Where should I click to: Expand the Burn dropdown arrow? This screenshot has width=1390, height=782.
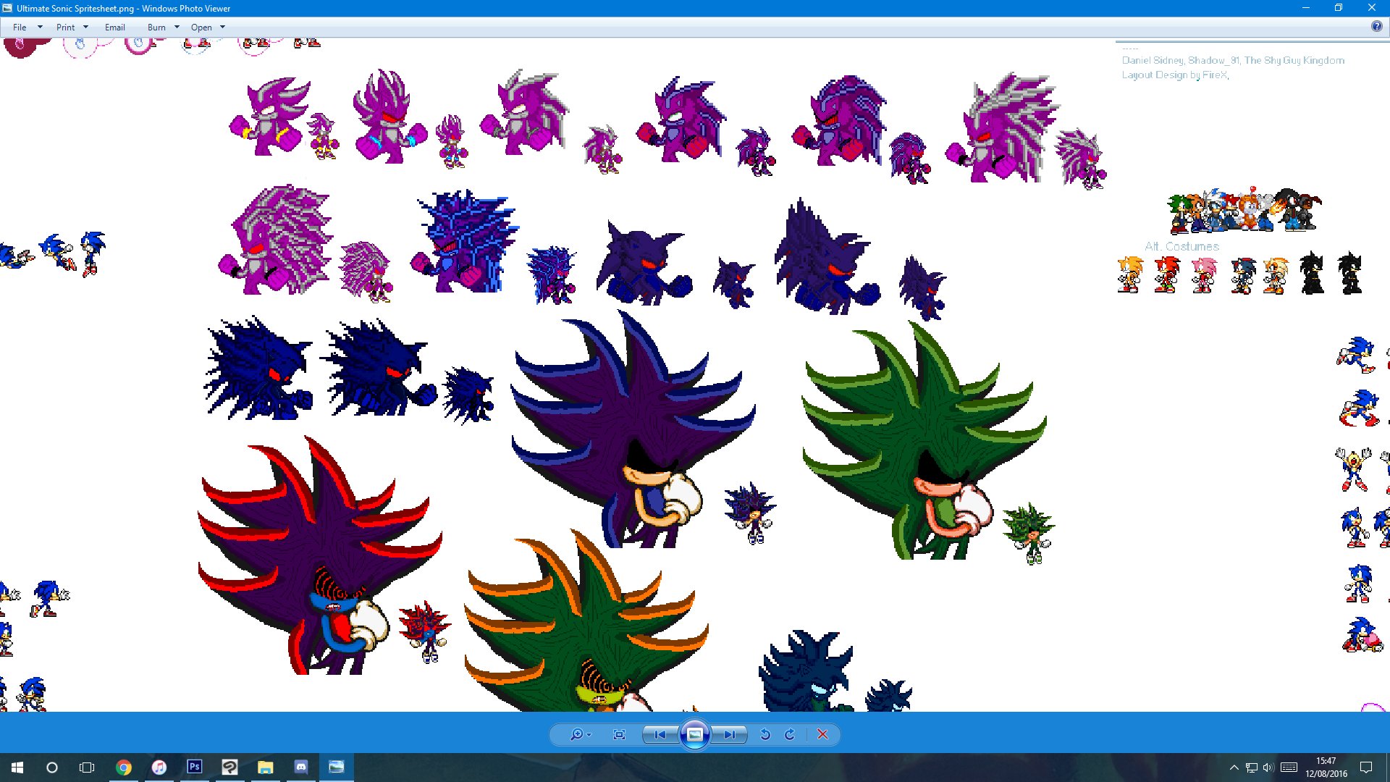(177, 28)
